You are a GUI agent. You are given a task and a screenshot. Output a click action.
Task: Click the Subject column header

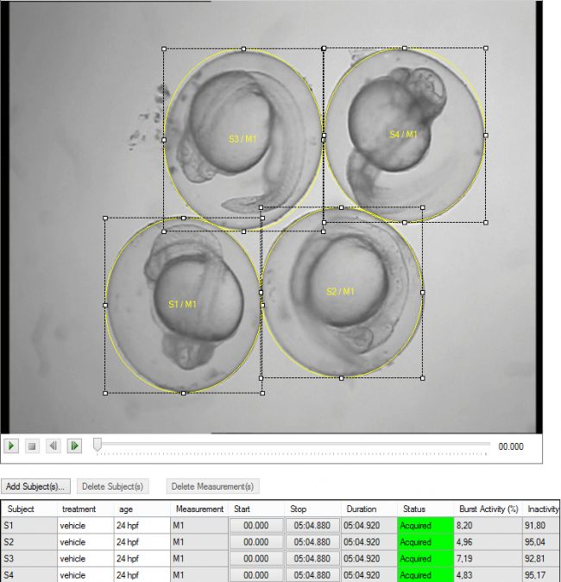pyautogui.click(x=22, y=509)
